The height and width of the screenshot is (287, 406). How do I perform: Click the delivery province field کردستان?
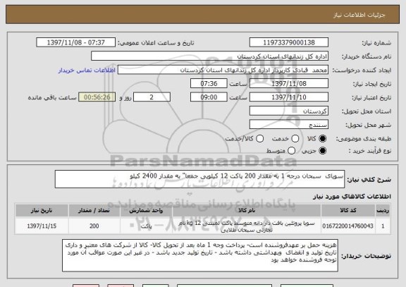pos(289,111)
